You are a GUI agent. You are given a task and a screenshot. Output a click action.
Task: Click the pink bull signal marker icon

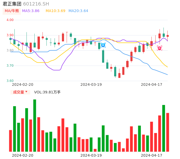(160, 48)
